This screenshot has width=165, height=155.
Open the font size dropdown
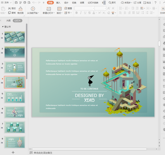coord(105,8)
